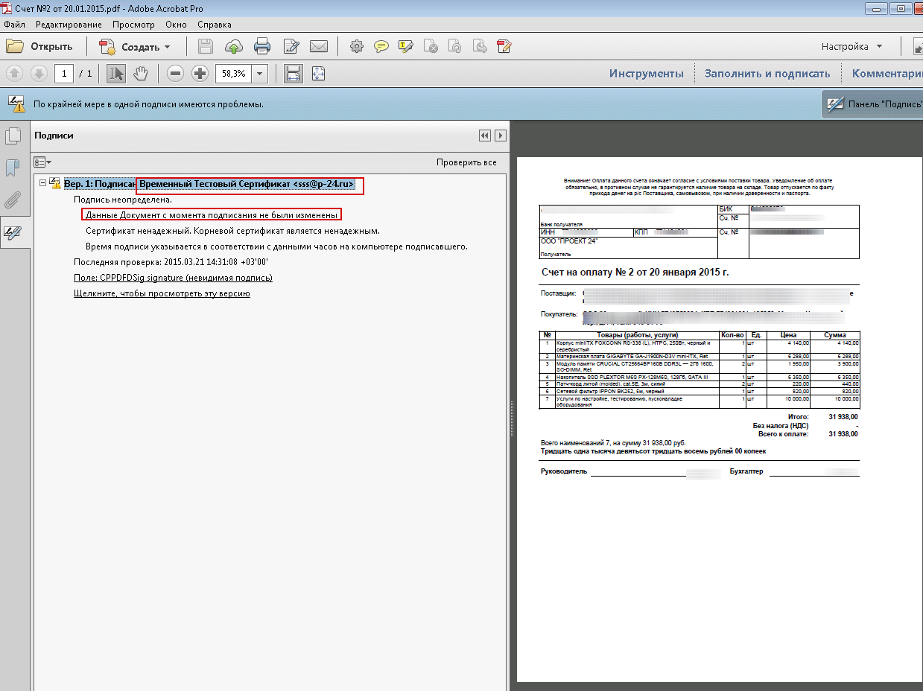Click the Панель "Подпись" button
Image resolution: width=923 pixels, height=691 pixels.
click(872, 104)
